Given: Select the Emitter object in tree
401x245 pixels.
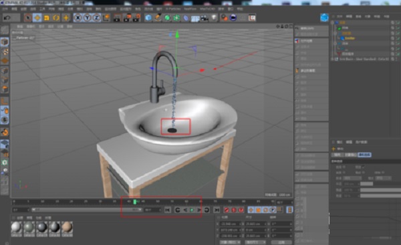Looking at the screenshot, I should [x=350, y=38].
